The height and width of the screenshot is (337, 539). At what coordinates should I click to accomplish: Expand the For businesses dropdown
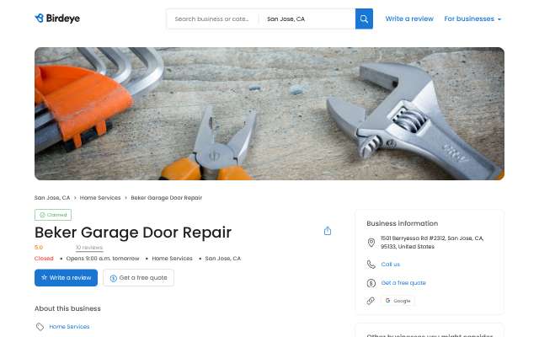472,19
